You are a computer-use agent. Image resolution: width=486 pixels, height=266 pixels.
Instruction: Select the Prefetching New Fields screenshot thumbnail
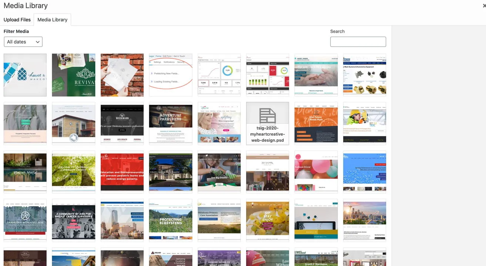tap(171, 75)
